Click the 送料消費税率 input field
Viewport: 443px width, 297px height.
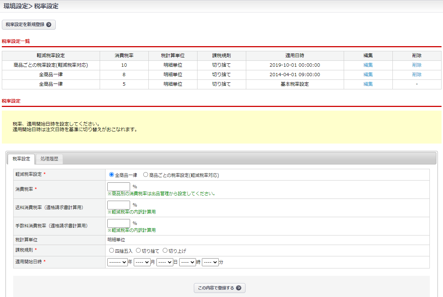[x=118, y=205]
